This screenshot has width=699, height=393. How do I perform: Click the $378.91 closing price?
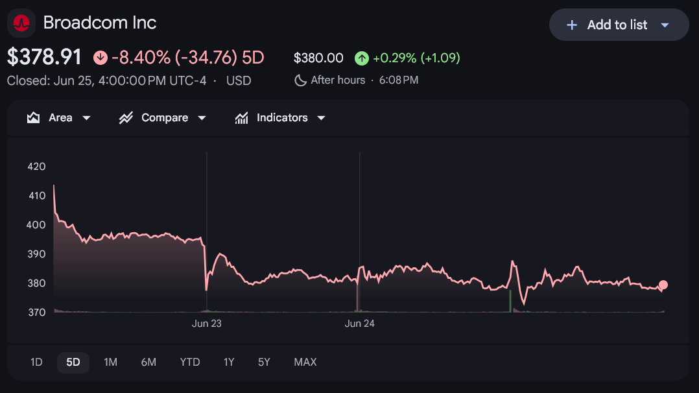pyautogui.click(x=44, y=57)
